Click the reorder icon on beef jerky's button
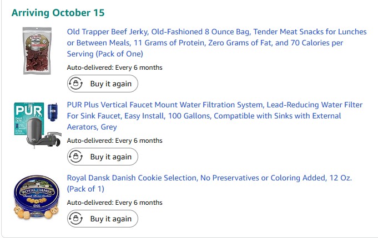378x238 pixels. 75,84
